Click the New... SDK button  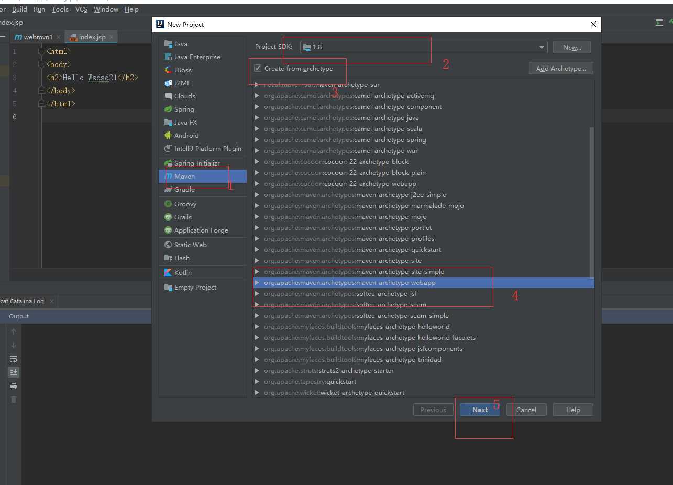click(x=572, y=47)
